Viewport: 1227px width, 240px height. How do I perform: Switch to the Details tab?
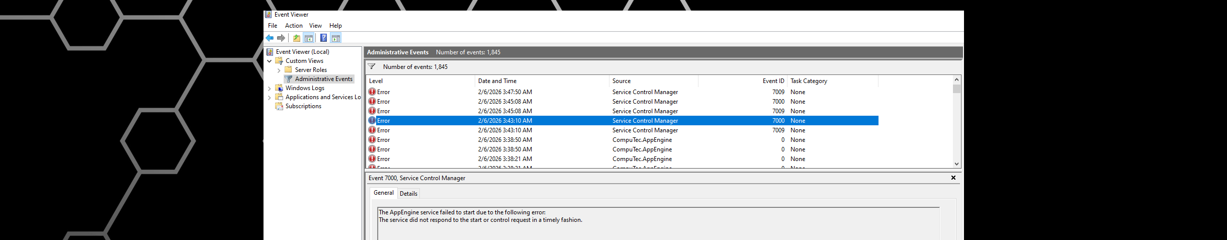coord(408,194)
